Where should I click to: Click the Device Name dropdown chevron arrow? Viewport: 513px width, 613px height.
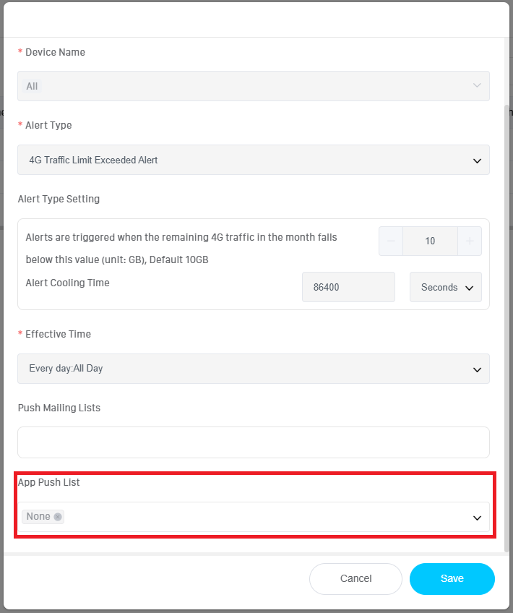coord(477,86)
